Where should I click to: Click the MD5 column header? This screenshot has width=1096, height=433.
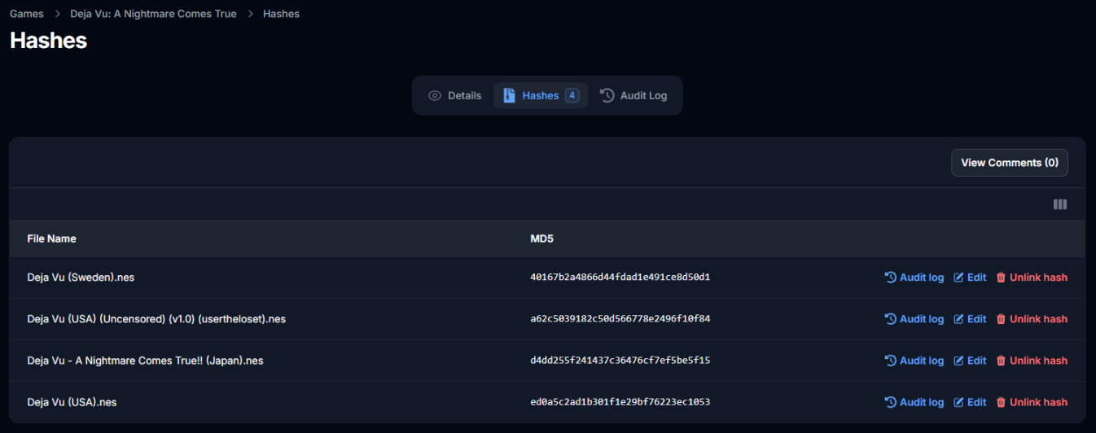[541, 238]
